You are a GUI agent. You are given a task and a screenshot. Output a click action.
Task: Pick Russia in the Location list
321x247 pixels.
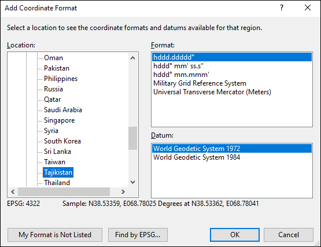pyautogui.click(x=53, y=89)
